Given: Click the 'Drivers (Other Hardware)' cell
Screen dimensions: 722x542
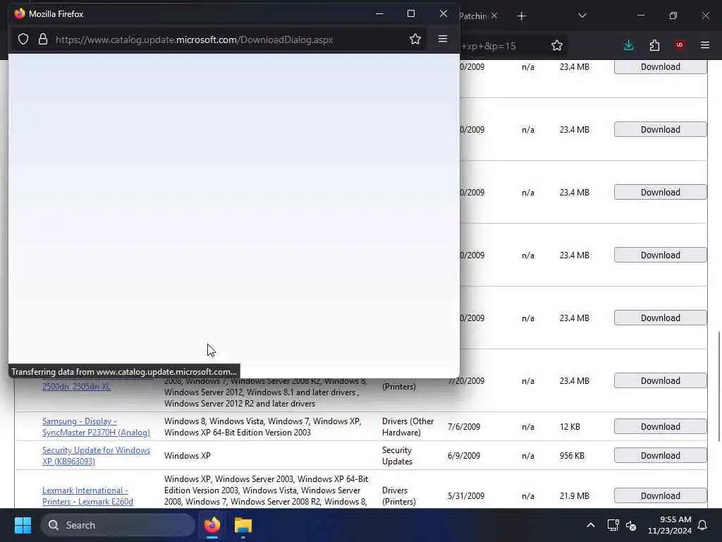Looking at the screenshot, I should [x=408, y=427].
